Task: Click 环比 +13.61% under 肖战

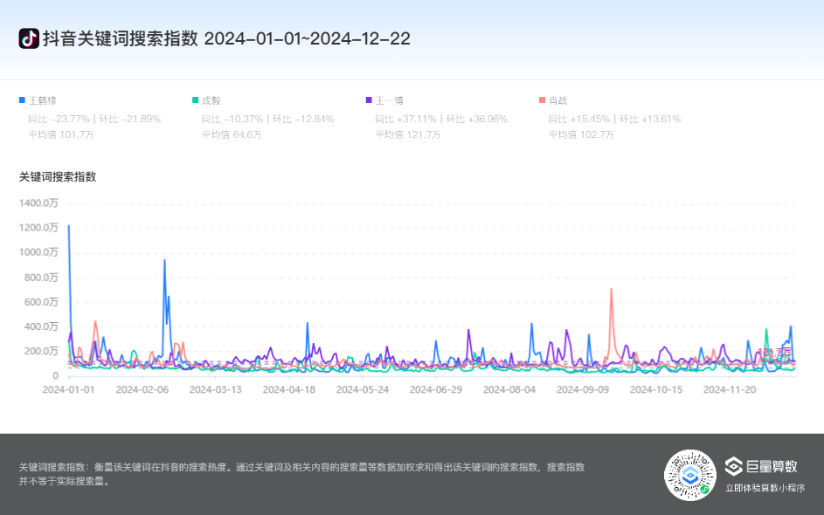Action: pos(650,120)
